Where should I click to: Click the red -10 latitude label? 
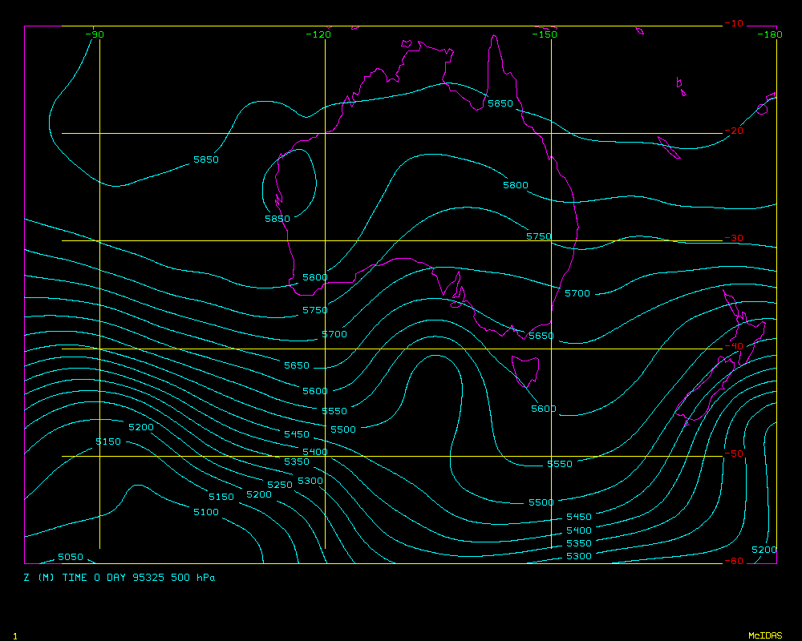(733, 23)
